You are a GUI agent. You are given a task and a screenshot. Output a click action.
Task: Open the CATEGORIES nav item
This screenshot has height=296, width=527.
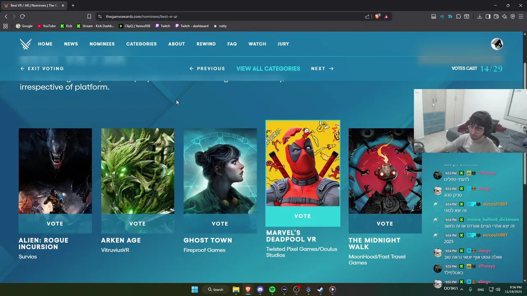click(141, 44)
